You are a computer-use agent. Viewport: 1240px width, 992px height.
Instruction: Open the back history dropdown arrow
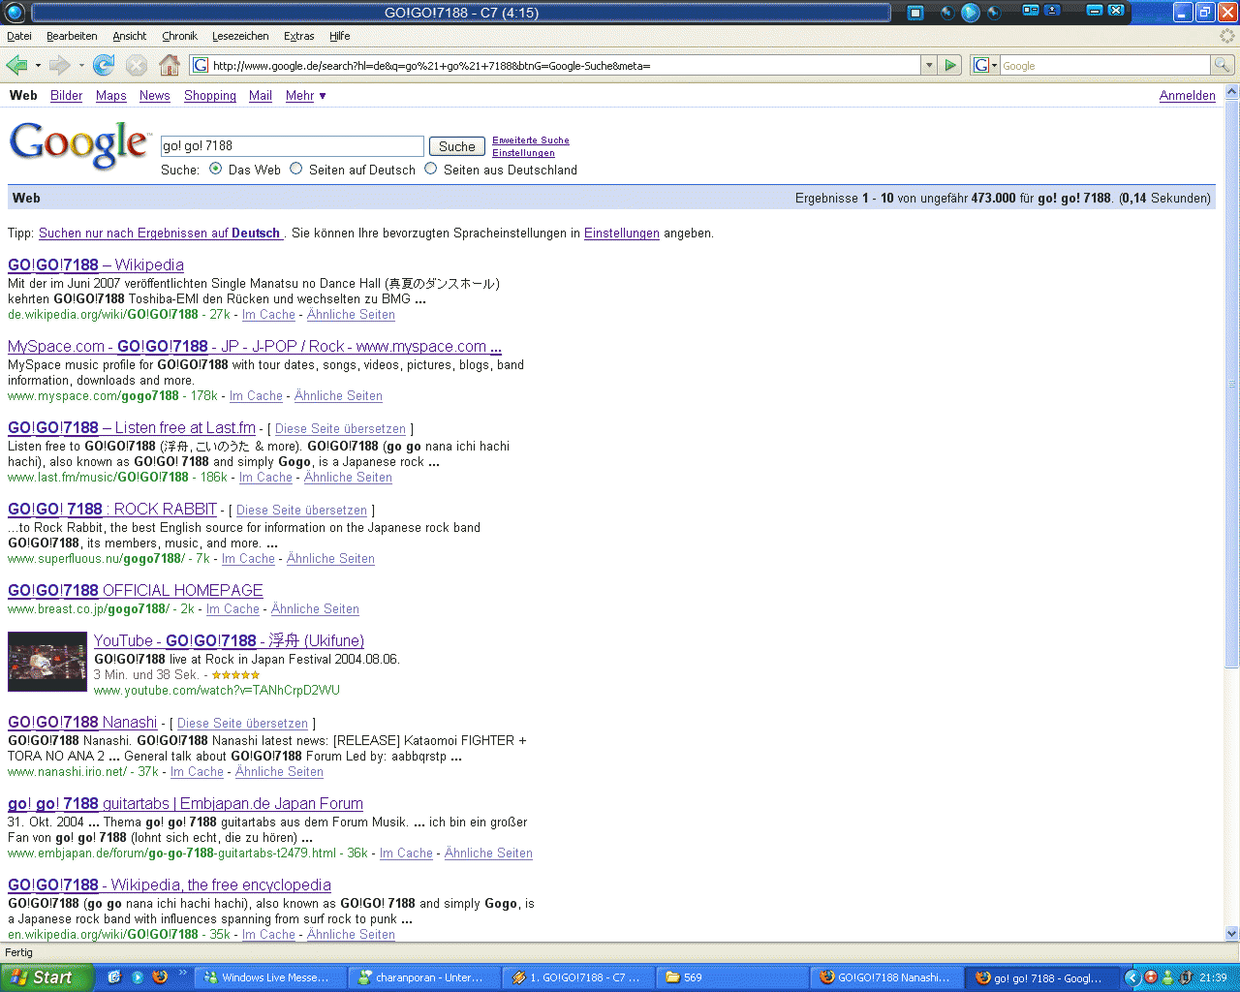click(38, 66)
